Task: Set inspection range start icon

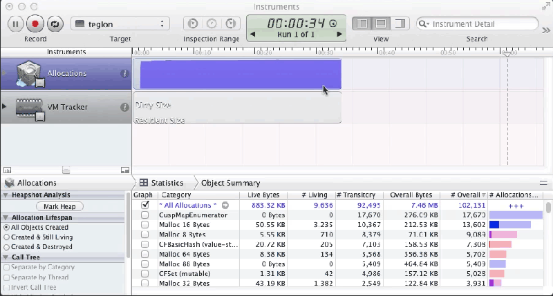Action: [193, 23]
